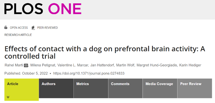Click the PLOS ONE logo

pos(43,9)
